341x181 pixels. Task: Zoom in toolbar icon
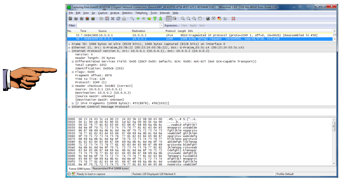183,18
